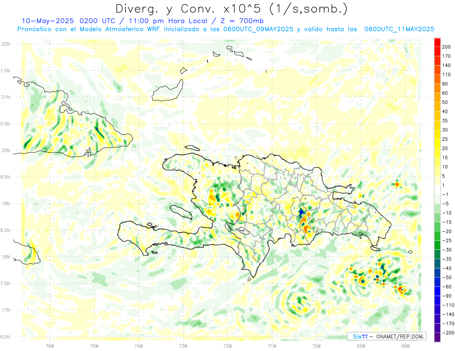Click the '7.5N' latitude label

pyautogui.click(x=5, y=284)
